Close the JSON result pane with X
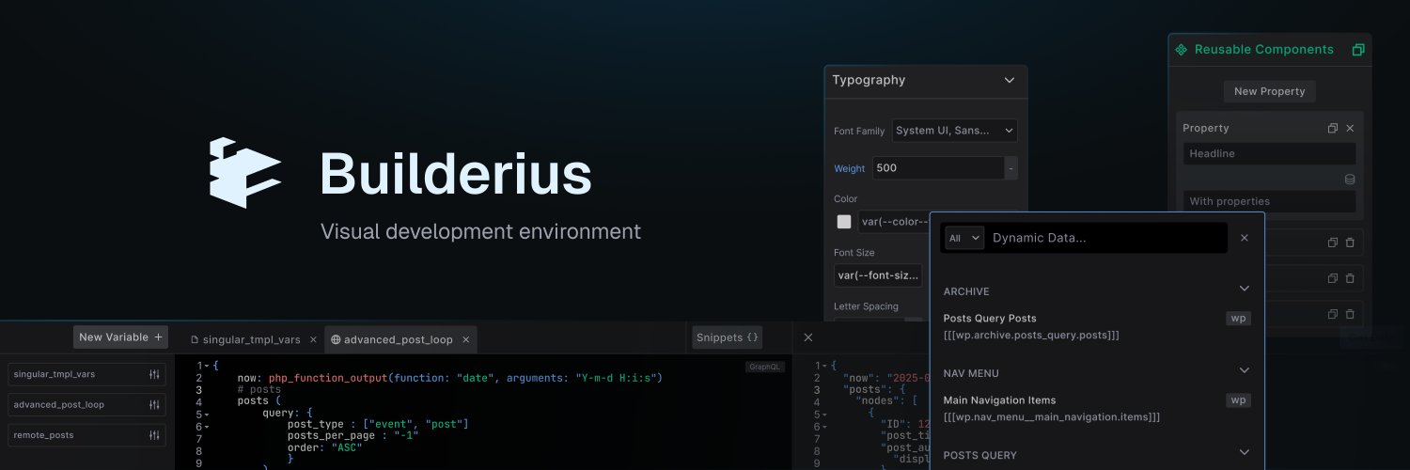 [808, 337]
